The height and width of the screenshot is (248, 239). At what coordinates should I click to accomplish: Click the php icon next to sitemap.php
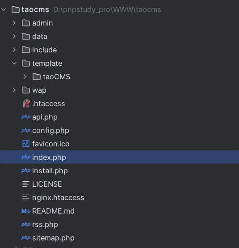click(26, 238)
